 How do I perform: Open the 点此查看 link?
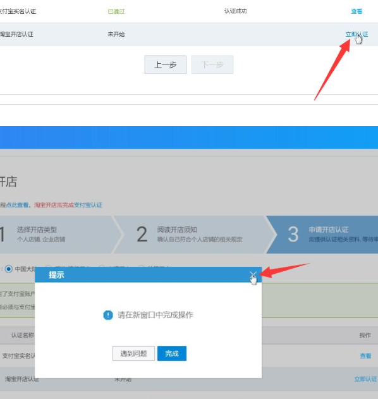pyautogui.click(x=17, y=205)
